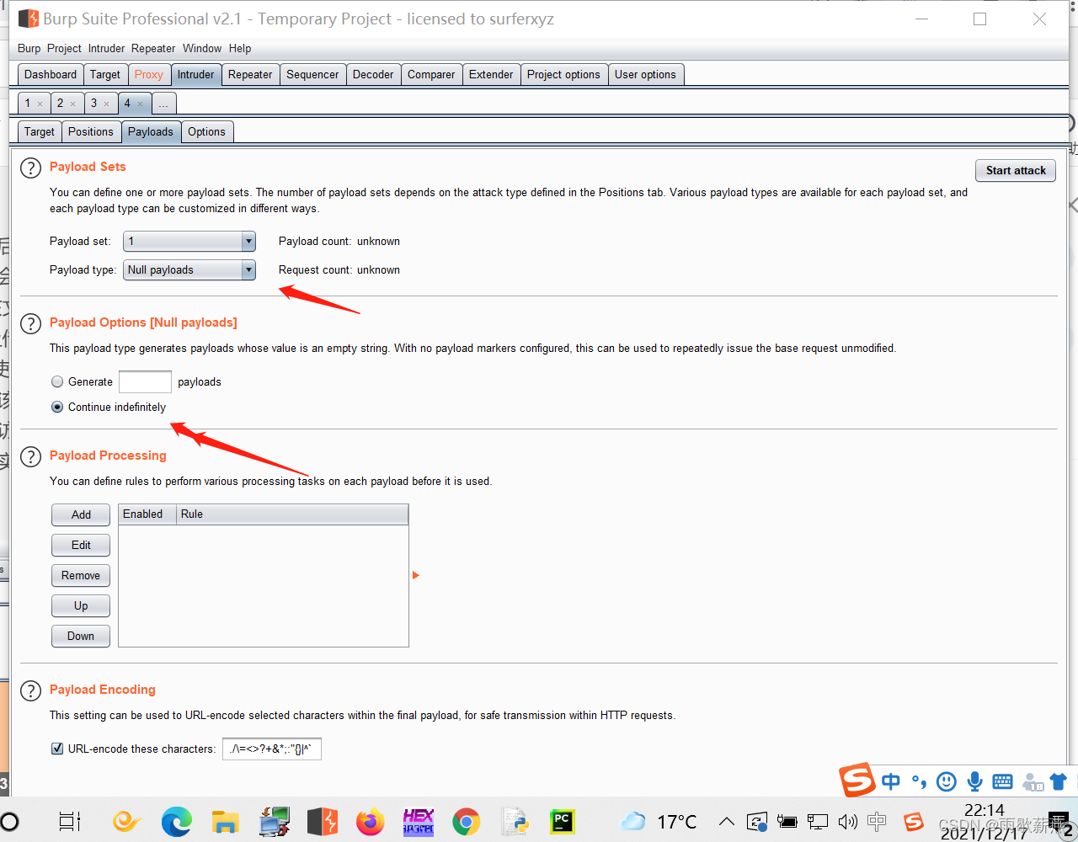Switch to the Sequencer tab
Viewport: 1078px width, 842px height.
[x=312, y=74]
